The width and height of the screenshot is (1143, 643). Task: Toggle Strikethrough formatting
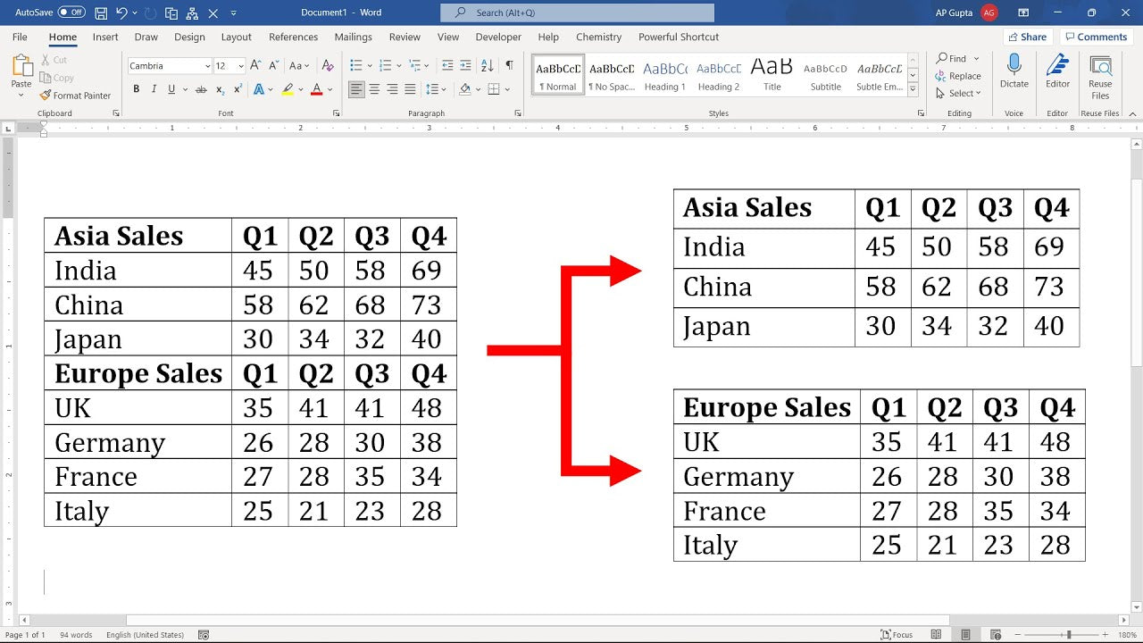pos(201,89)
